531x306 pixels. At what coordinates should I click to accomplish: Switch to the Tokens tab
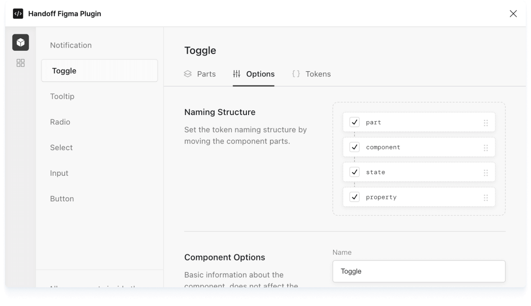(311, 74)
